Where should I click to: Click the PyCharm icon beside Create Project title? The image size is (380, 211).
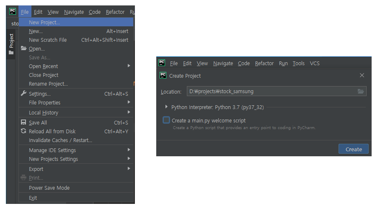coord(163,75)
